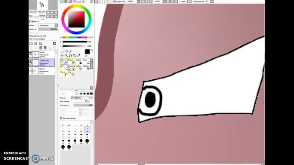The width and height of the screenshot is (294, 165).
Task: Create a new linework layer
Action: [x=36, y=44]
